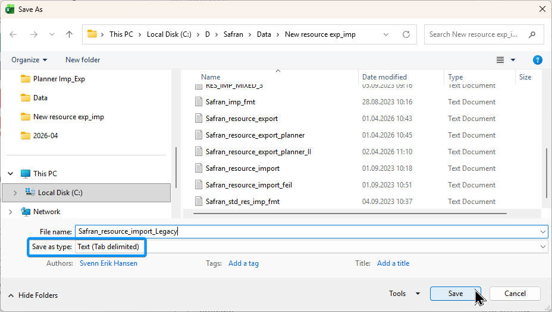Viewport: 552px width, 312px height.
Task: Click the Up one level arrow
Action: click(69, 34)
